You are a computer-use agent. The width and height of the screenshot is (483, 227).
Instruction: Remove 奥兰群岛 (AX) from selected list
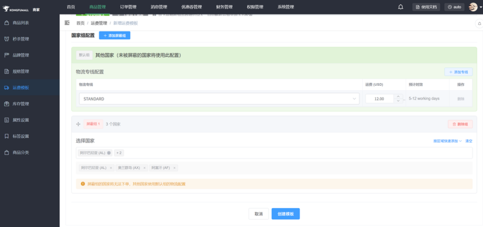pyautogui.click(x=144, y=168)
